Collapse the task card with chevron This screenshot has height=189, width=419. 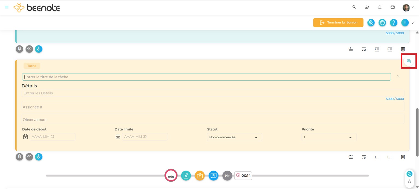pyautogui.click(x=398, y=76)
